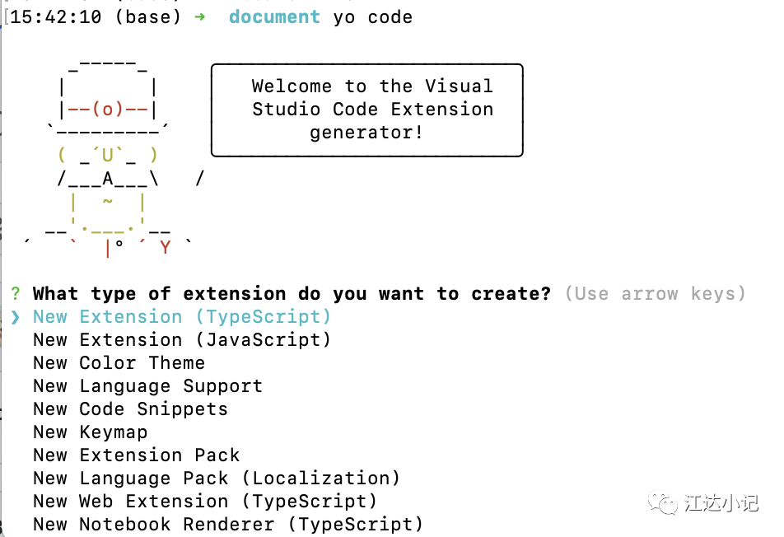
Task: Click the Welcome message box
Action: tap(367, 110)
